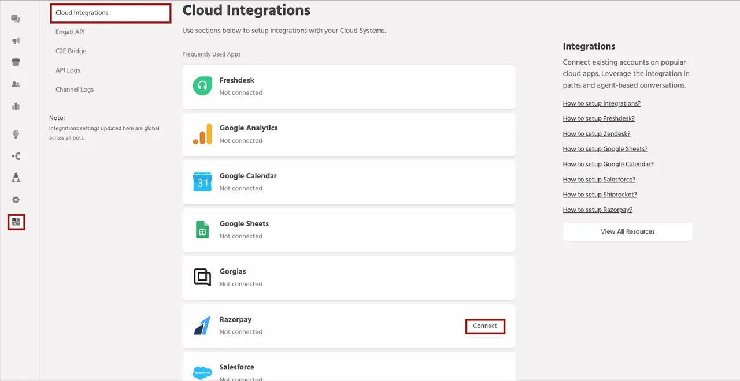Screen dimensions: 740x381
Task: Open the How to setup Zendesk link
Action: 597,134
